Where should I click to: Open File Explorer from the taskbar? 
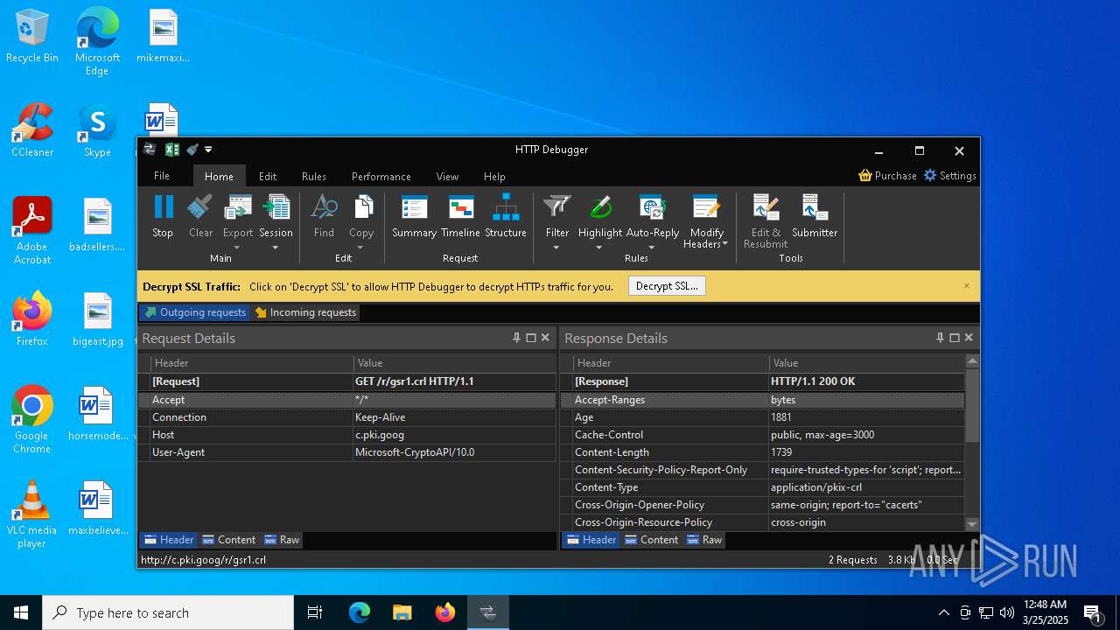(402, 612)
